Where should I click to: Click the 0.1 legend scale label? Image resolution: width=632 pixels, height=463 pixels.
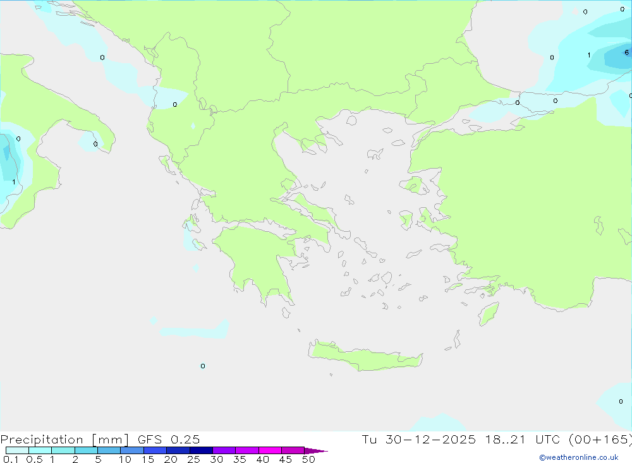[x=11, y=459]
